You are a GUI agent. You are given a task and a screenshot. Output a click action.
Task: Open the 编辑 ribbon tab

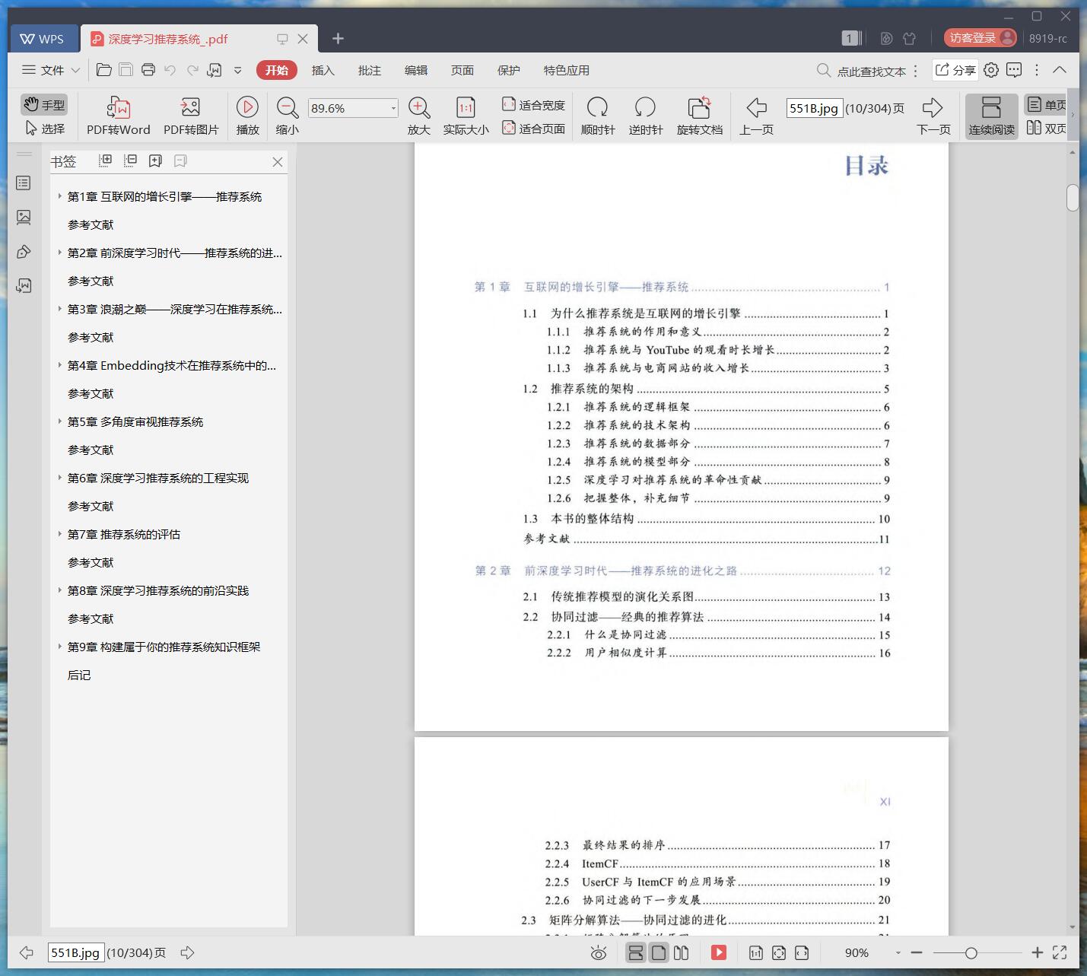point(415,70)
